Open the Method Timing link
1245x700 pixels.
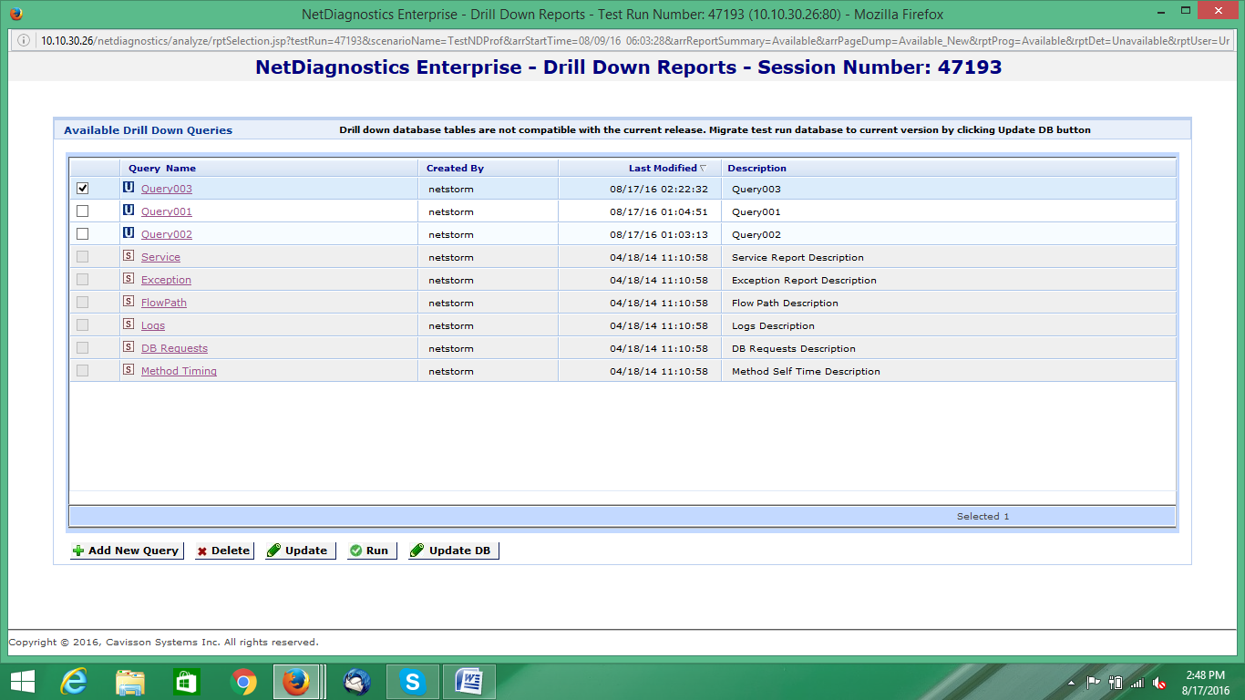click(x=179, y=371)
